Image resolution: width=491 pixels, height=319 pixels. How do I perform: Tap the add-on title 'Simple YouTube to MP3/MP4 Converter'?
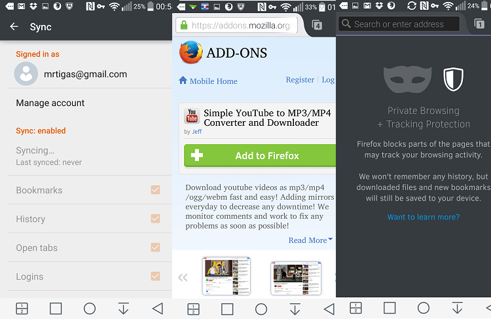tap(267, 117)
